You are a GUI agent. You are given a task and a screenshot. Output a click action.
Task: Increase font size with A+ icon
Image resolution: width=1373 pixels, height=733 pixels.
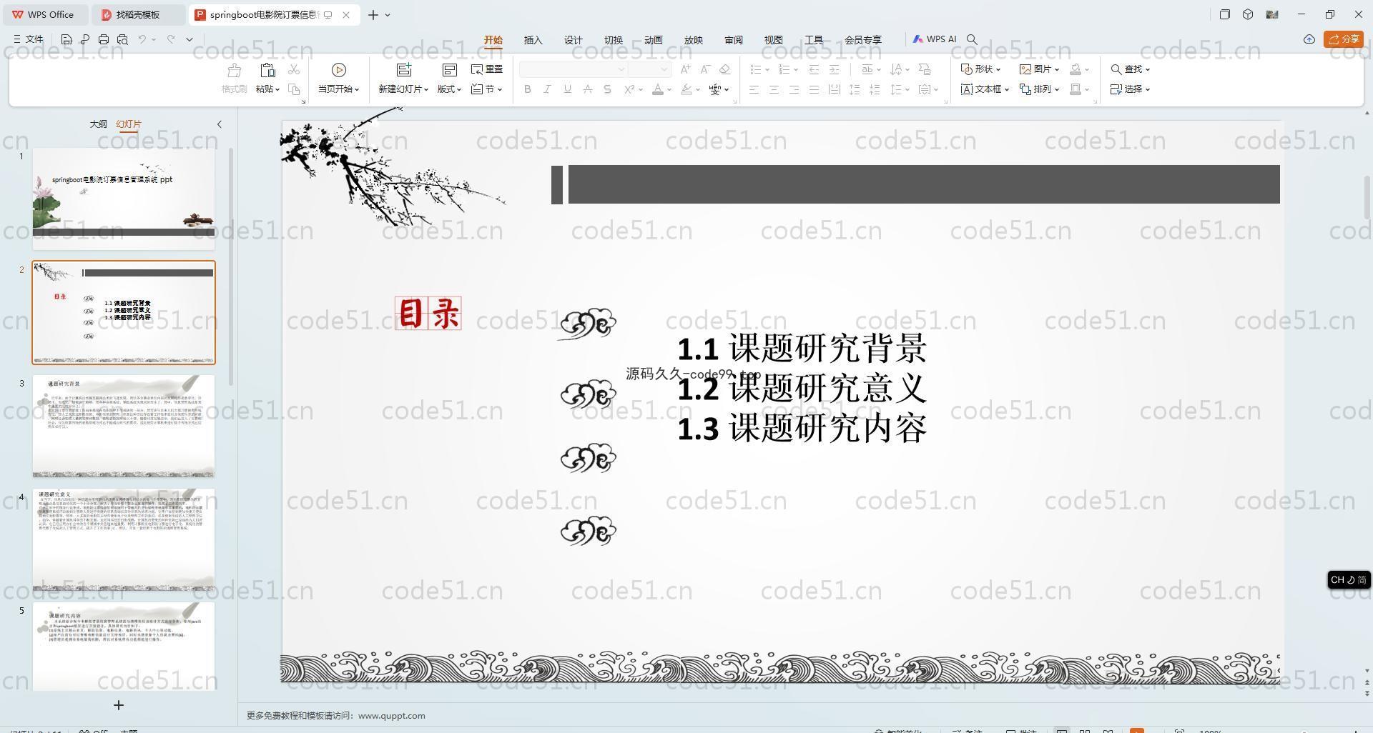[686, 69]
